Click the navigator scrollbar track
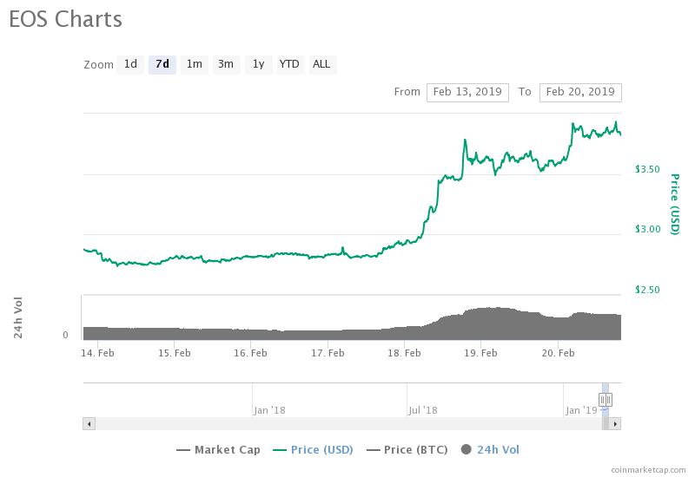Viewport: 695px width, 477px height. coord(348,424)
